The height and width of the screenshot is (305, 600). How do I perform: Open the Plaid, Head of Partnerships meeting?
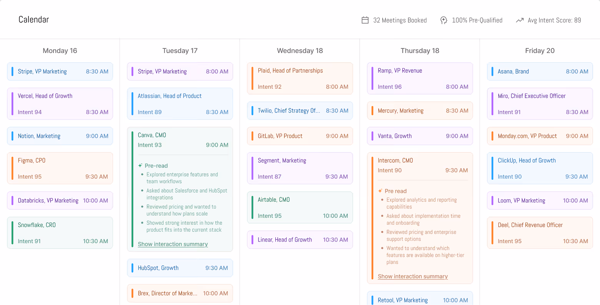(x=300, y=78)
